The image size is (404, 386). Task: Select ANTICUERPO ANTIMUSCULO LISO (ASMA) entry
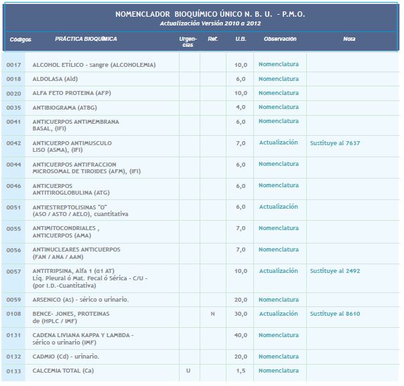(72, 147)
